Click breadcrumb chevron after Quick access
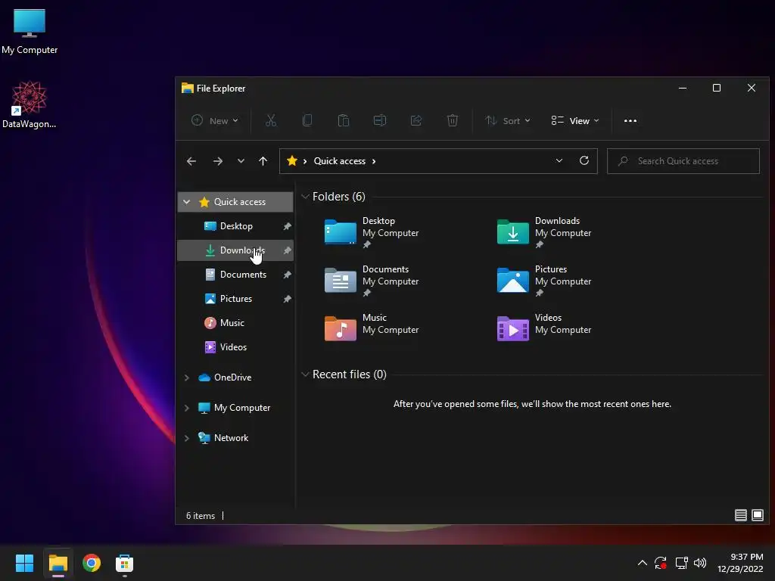The height and width of the screenshot is (581, 775). coord(374,161)
